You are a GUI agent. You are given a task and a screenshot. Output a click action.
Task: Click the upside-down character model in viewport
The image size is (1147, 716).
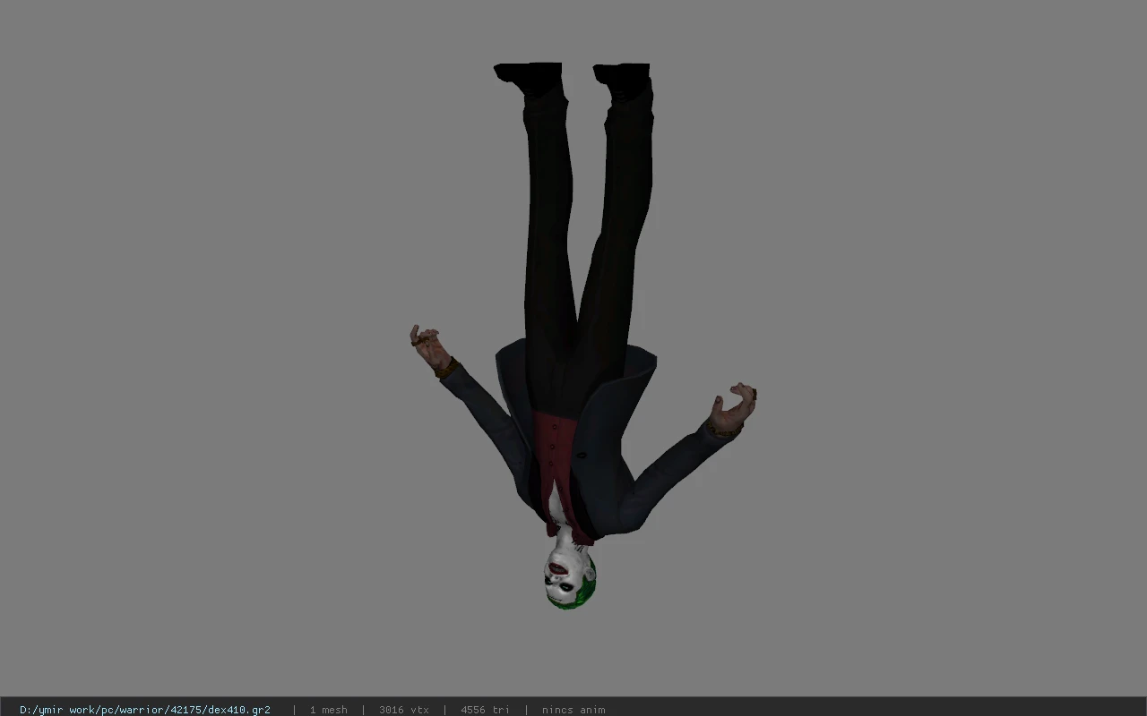(582, 336)
